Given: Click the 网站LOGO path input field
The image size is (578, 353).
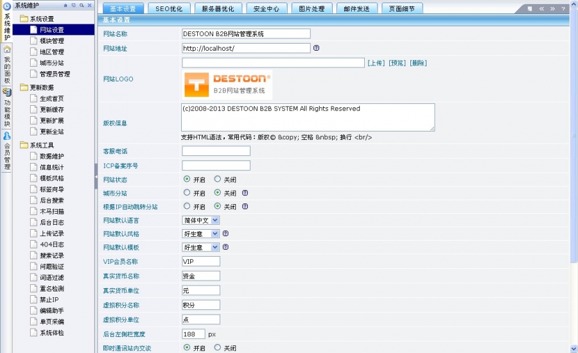Looking at the screenshot, I should (x=273, y=63).
